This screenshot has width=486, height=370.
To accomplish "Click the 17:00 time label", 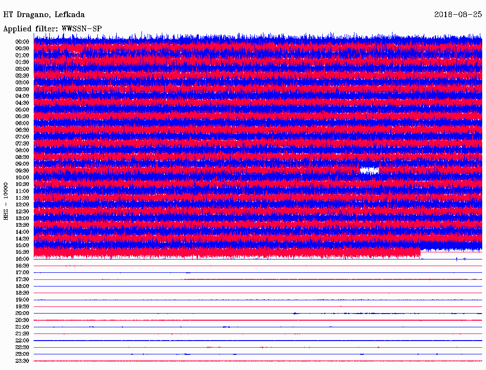I will coord(22,273).
